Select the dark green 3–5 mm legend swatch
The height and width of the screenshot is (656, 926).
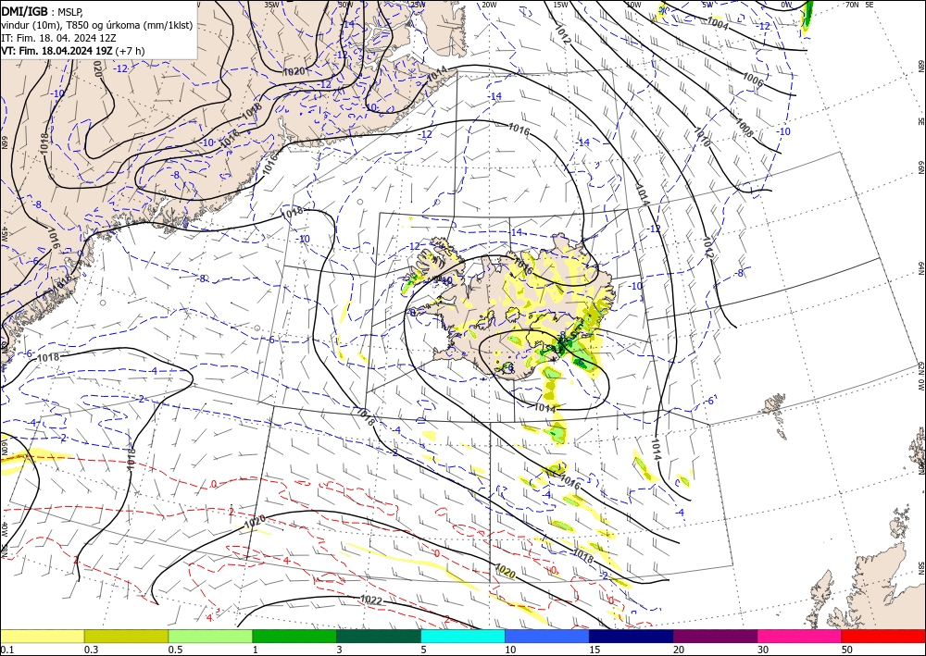379,636
